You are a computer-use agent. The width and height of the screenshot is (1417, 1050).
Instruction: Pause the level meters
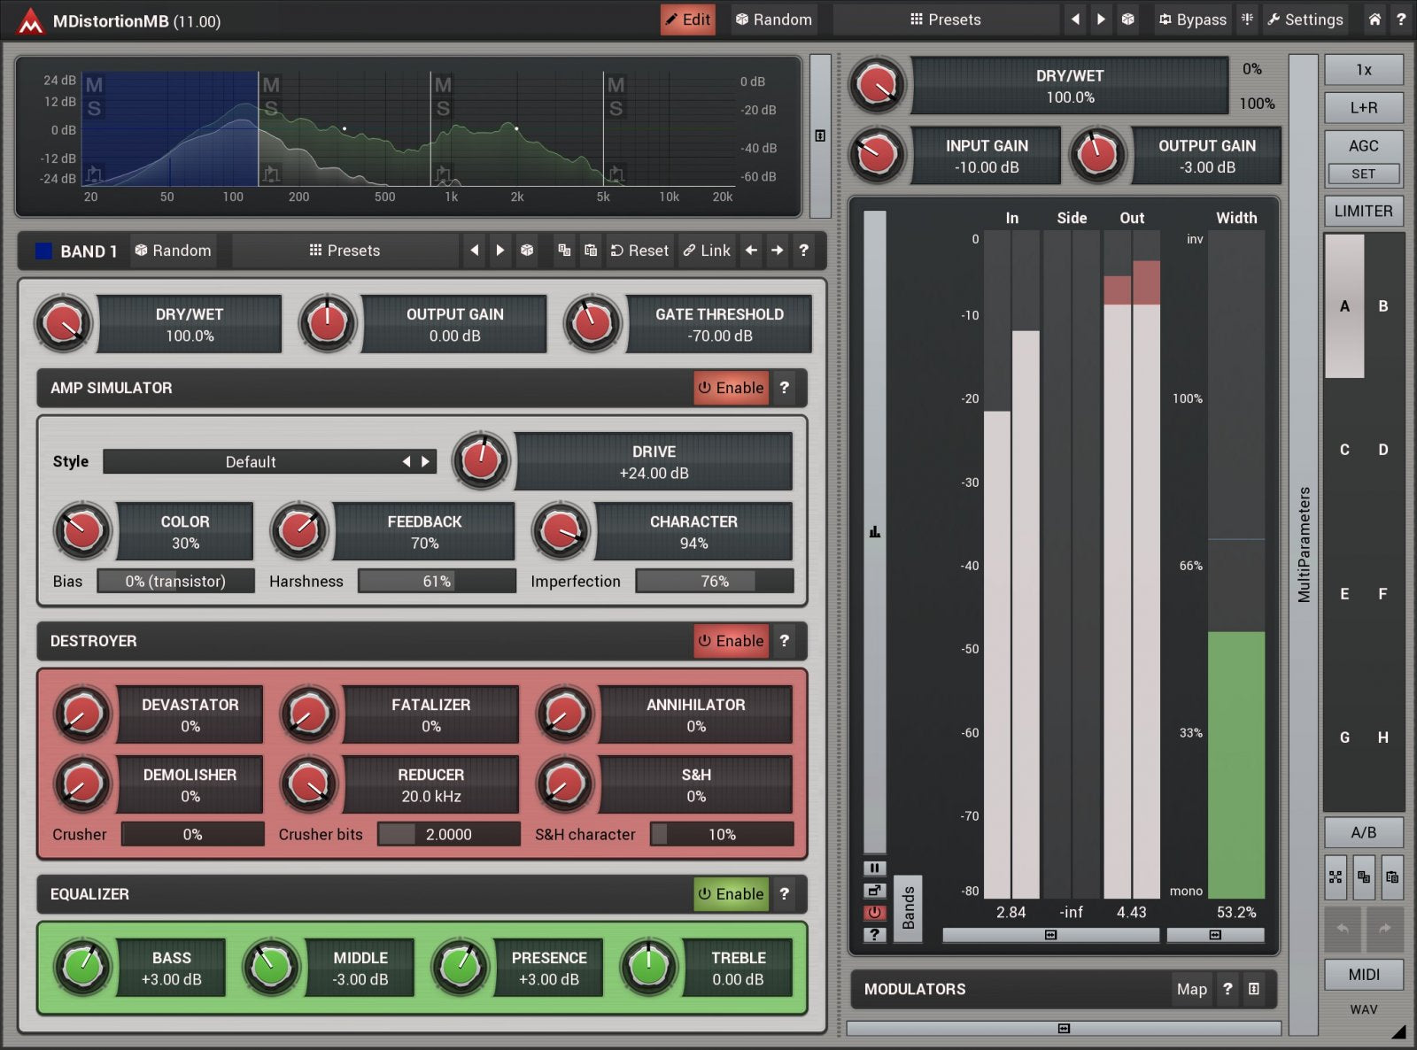(x=874, y=869)
